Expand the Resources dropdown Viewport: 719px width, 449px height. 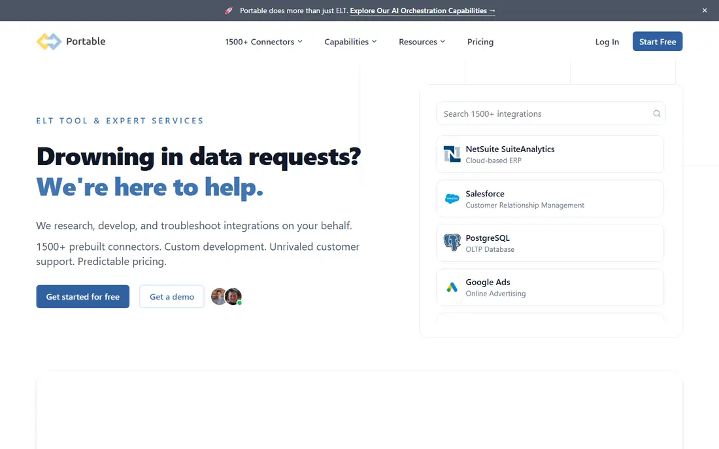click(422, 42)
